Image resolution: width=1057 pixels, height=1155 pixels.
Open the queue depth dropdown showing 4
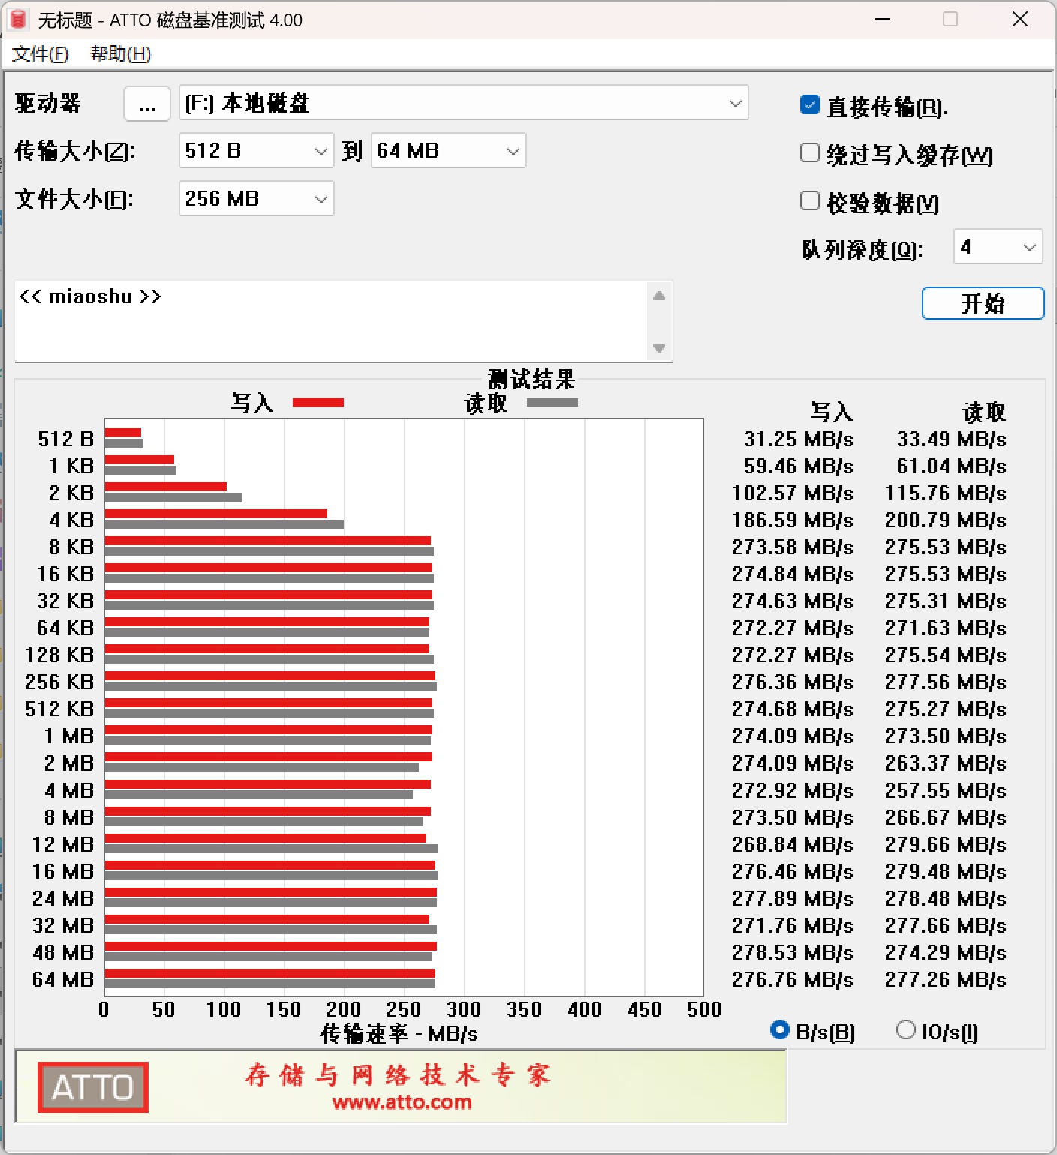(998, 247)
